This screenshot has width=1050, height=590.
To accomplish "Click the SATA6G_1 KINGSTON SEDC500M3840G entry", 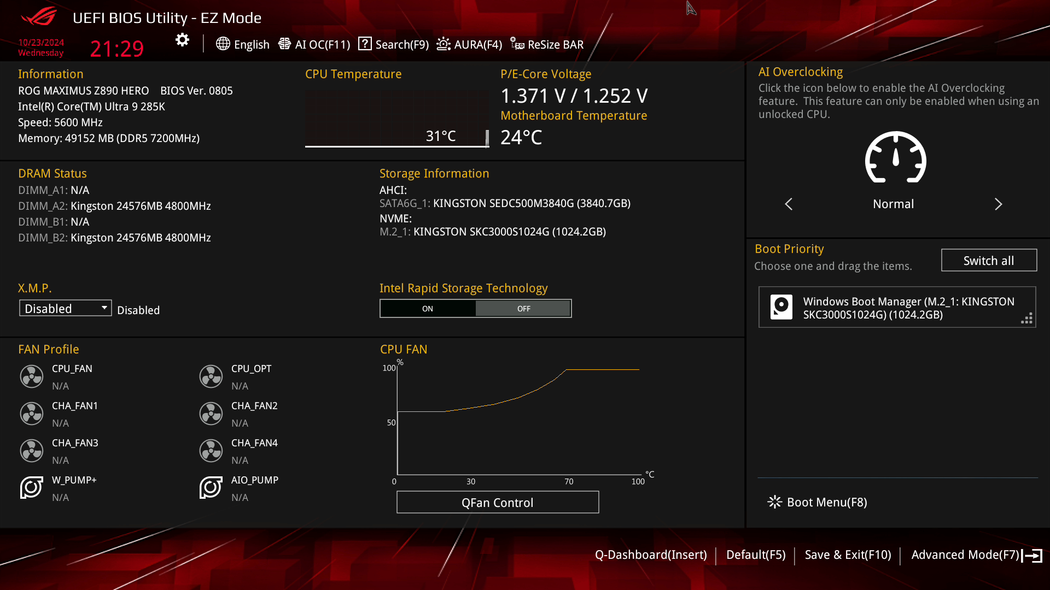I will 505,203.
